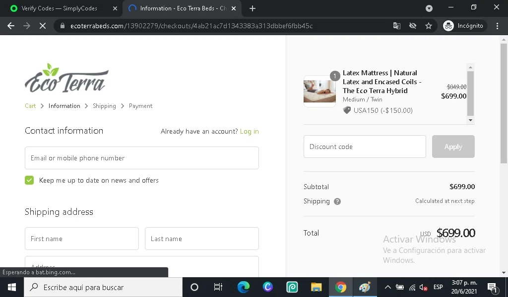Click the muted volume tray icon

424,287
